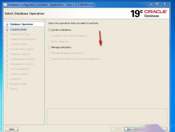Image resolution: width=175 pixels, height=132 pixels.
Task: Click the User Credentials step
Action: (20, 69)
